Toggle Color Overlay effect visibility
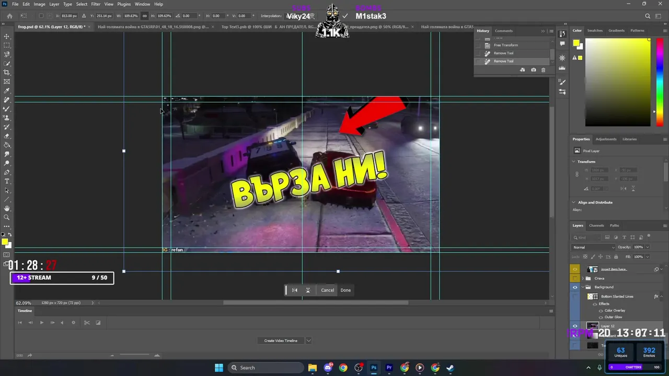 point(601,311)
